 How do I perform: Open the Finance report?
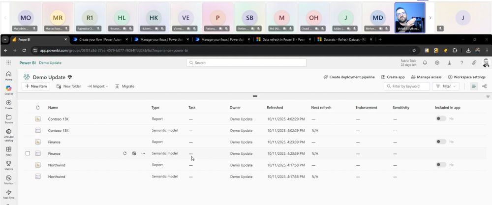54,142
